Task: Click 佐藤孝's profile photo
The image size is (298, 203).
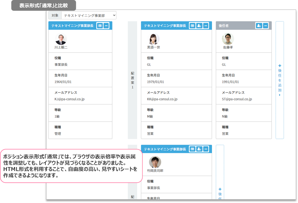Action: point(228,39)
